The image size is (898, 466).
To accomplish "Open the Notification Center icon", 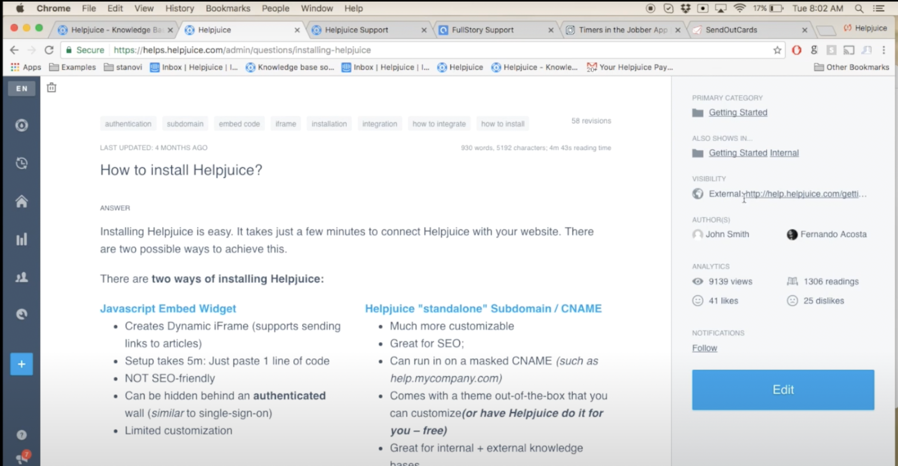I will tap(879, 8).
